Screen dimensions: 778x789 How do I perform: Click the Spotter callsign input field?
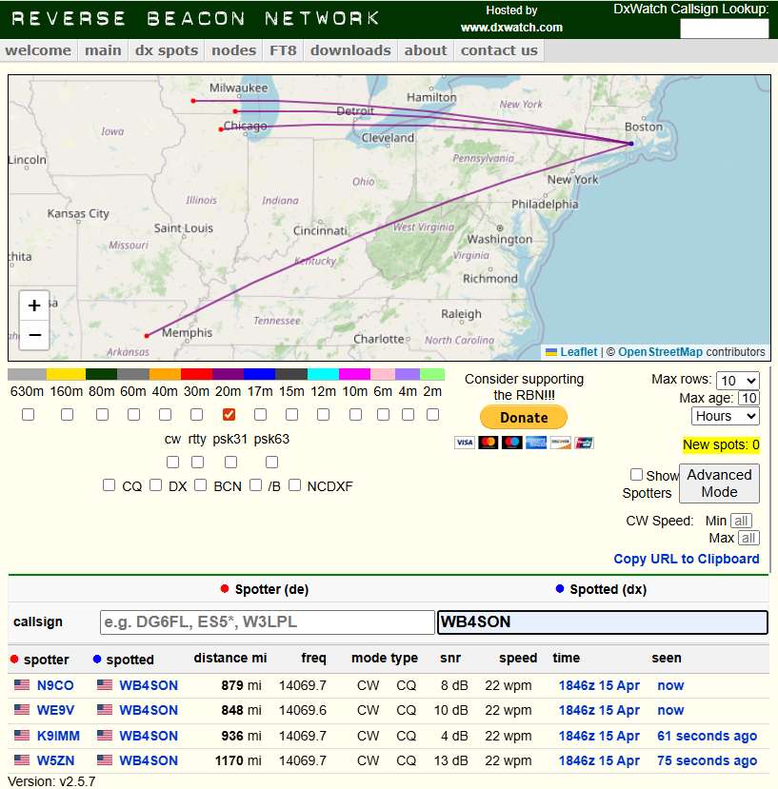click(267, 622)
